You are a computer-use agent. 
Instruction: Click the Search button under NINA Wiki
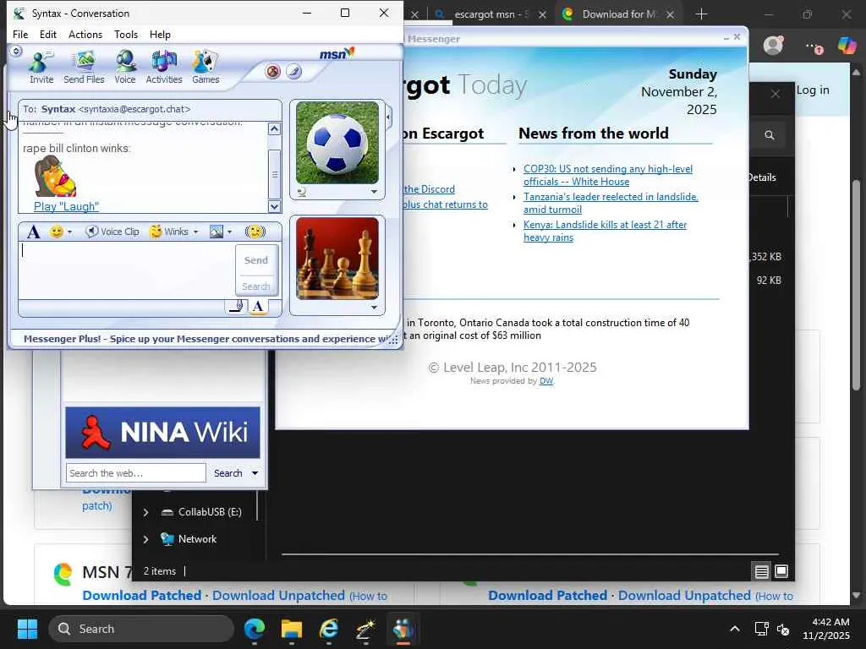(228, 473)
